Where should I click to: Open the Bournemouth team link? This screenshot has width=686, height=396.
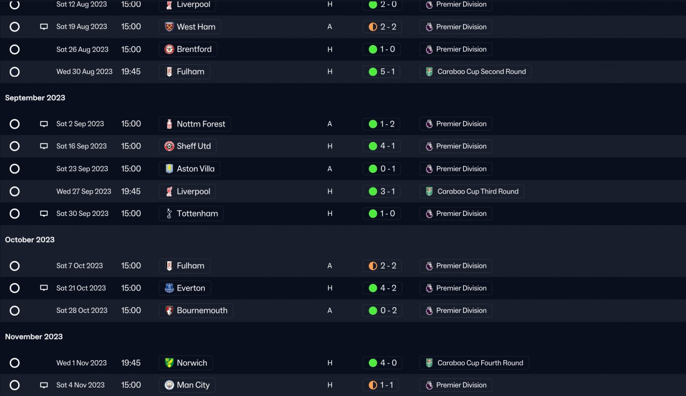pyautogui.click(x=202, y=311)
